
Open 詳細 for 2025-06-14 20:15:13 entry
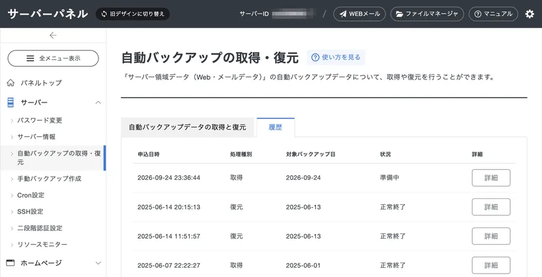[491, 207]
